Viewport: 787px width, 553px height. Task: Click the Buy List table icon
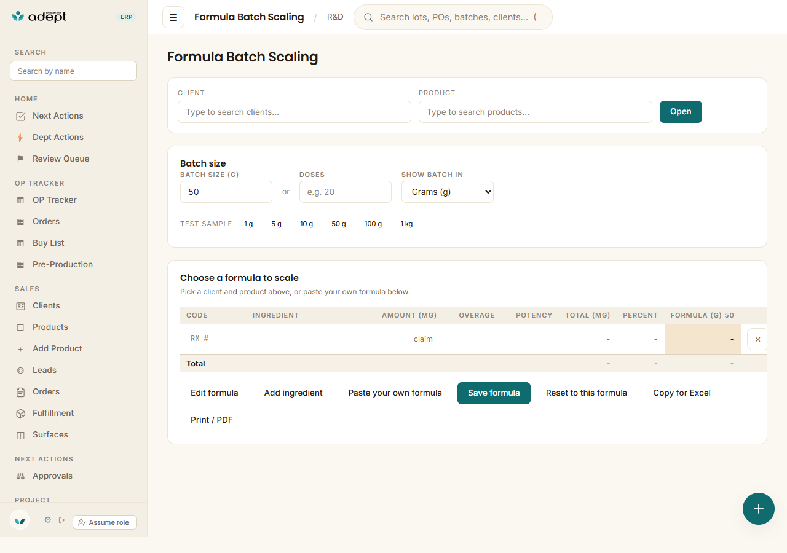click(x=20, y=243)
